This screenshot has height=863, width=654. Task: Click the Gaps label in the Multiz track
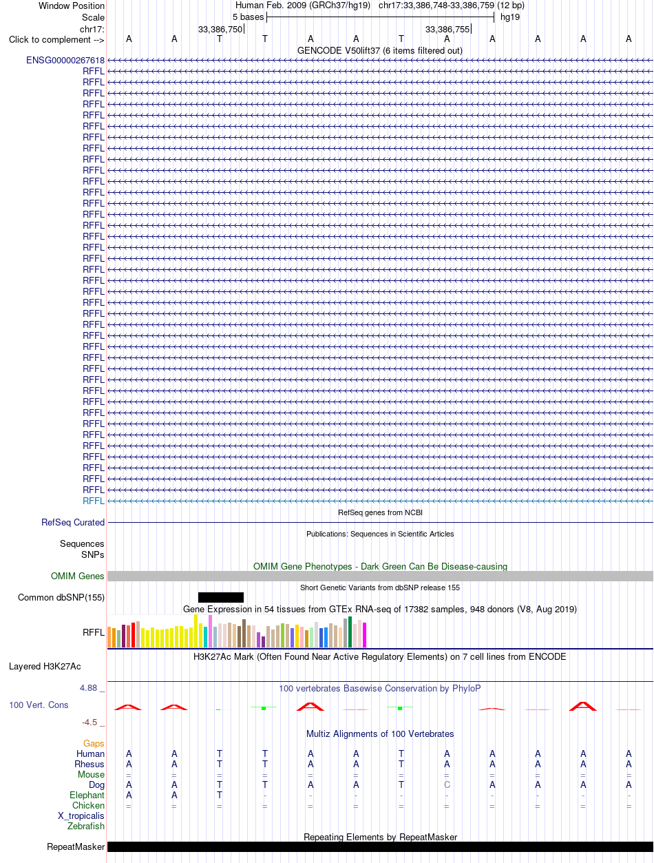[94, 743]
